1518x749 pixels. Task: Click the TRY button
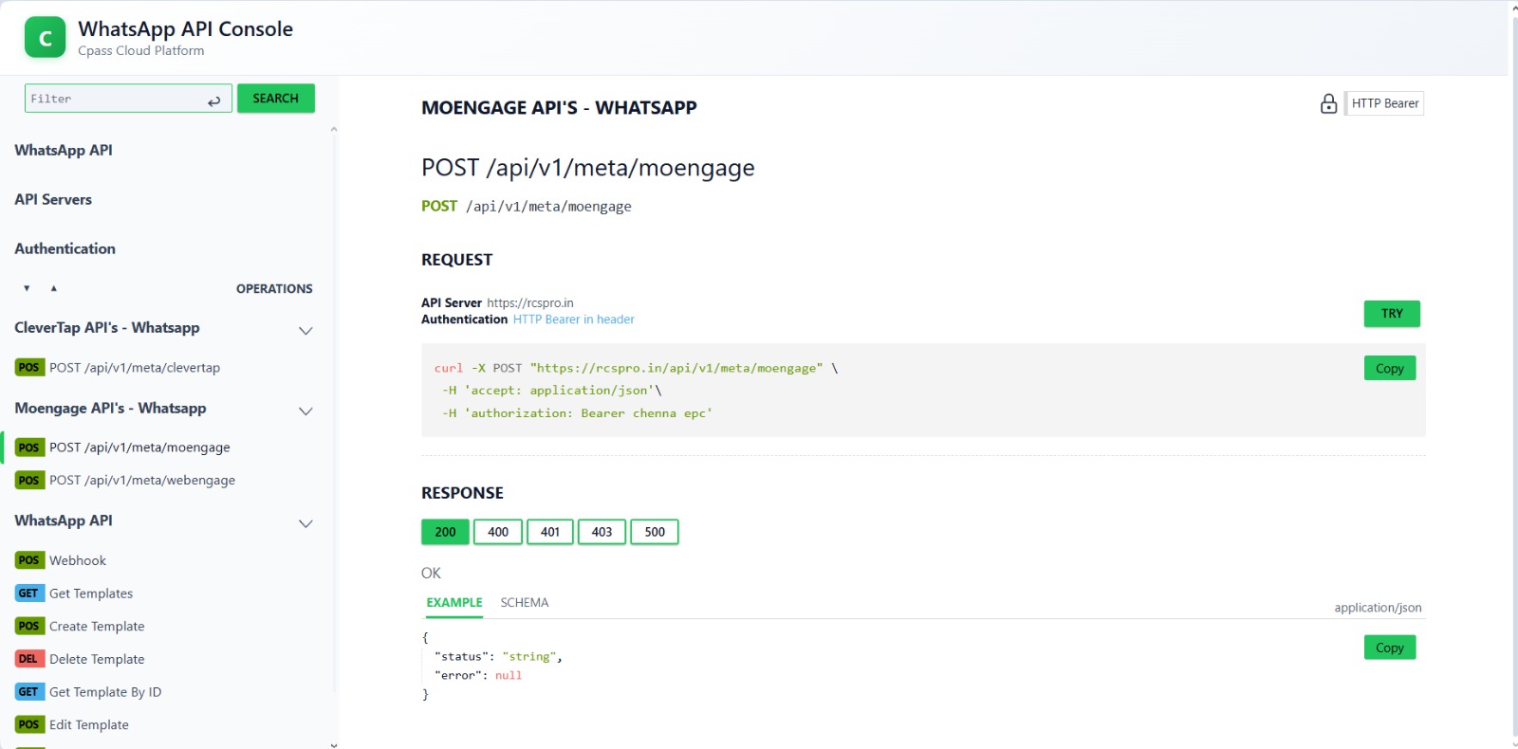(1392, 314)
